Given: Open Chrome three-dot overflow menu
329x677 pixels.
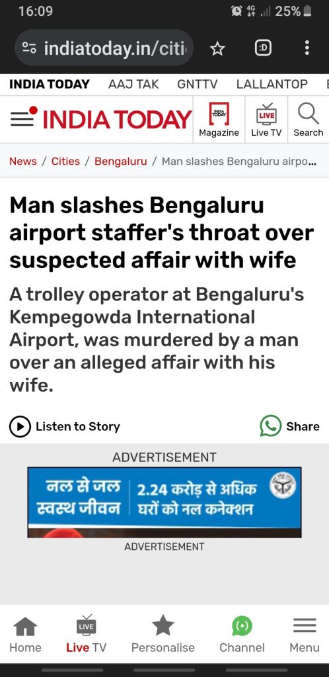Looking at the screenshot, I should point(307,48).
